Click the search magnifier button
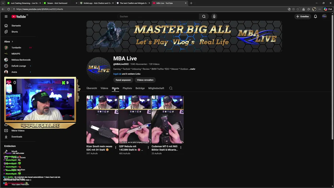The image size is (334, 188). (204, 16)
